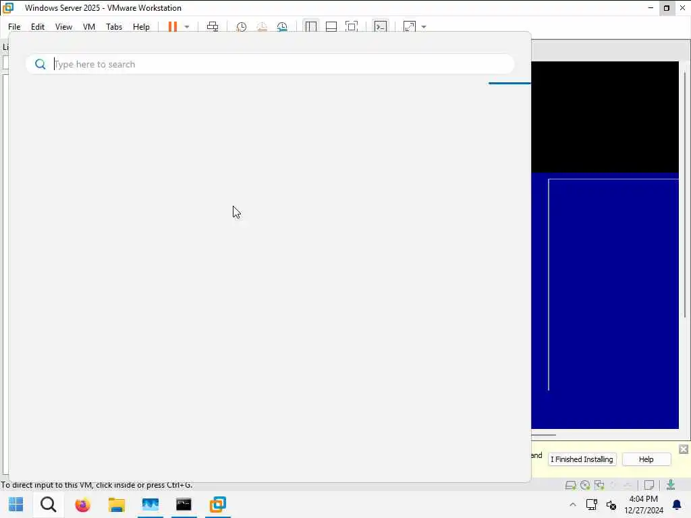Toggle the thumbnail bar view
691x518 pixels.
[331, 27]
